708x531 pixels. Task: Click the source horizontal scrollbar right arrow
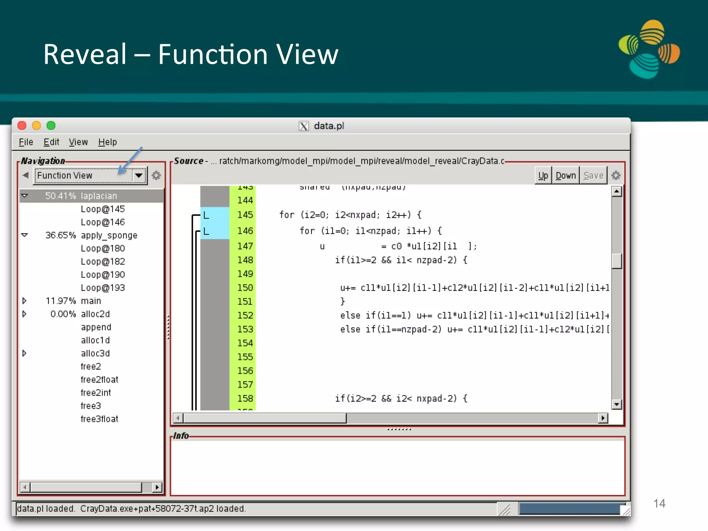click(x=603, y=418)
